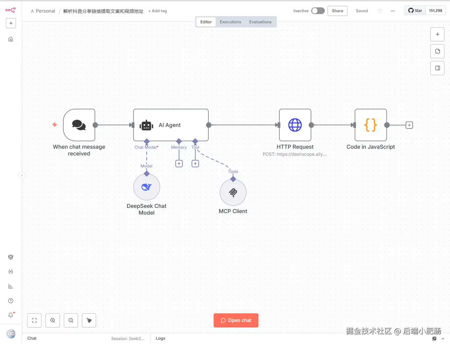Click the n8n logo in the sidebar
This screenshot has width=450, height=344.
[10, 10]
